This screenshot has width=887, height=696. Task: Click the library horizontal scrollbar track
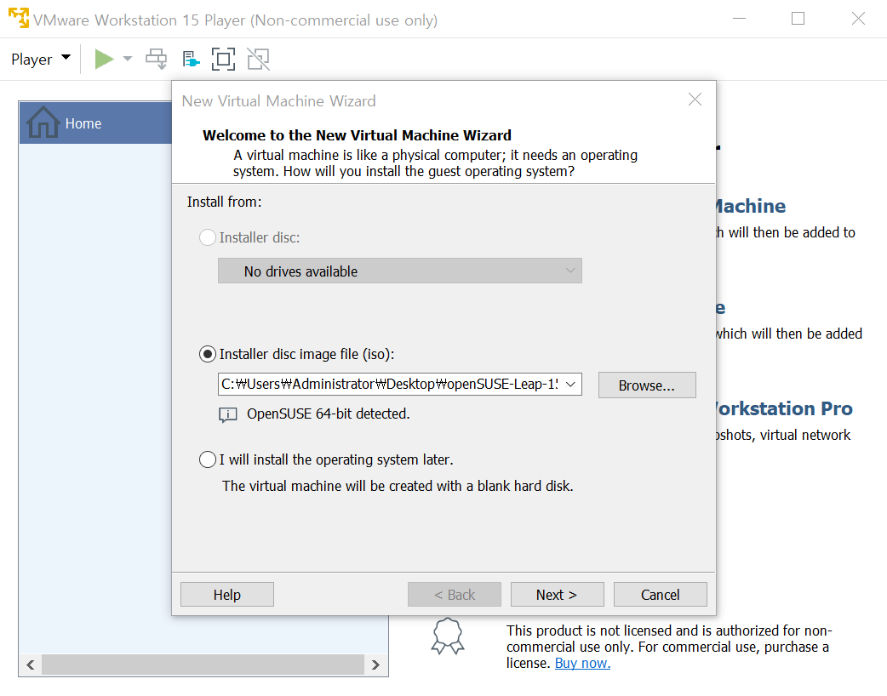(203, 665)
